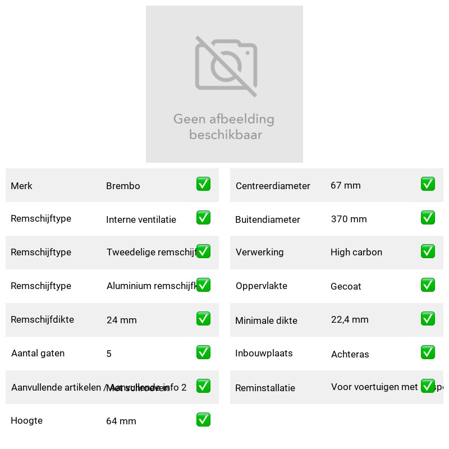Click the checkmark in Aanvullende artikelen row
449x449 pixels.
203,386
